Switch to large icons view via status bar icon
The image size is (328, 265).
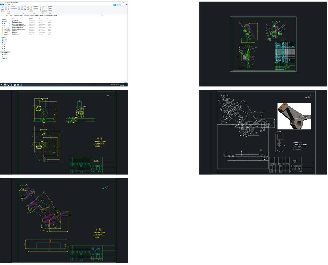[x=126, y=82]
